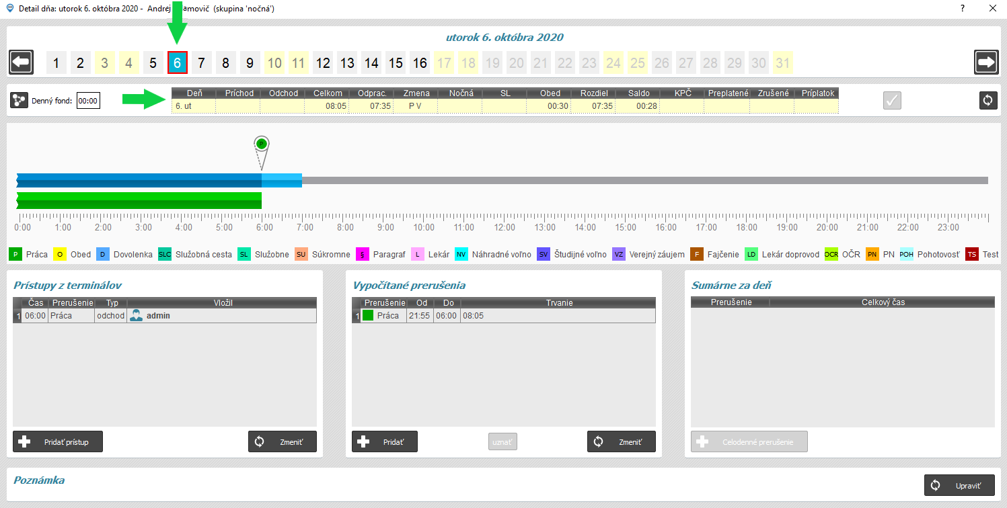Click the light blue timeline segment
Image resolution: width=1007 pixels, height=508 pixels.
click(282, 180)
